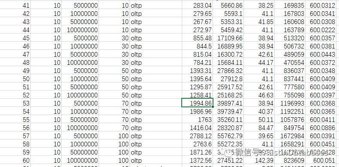Viewport: 339px width, 167px height.
Task: Click cell containing 15684.11
Action: (228, 62)
